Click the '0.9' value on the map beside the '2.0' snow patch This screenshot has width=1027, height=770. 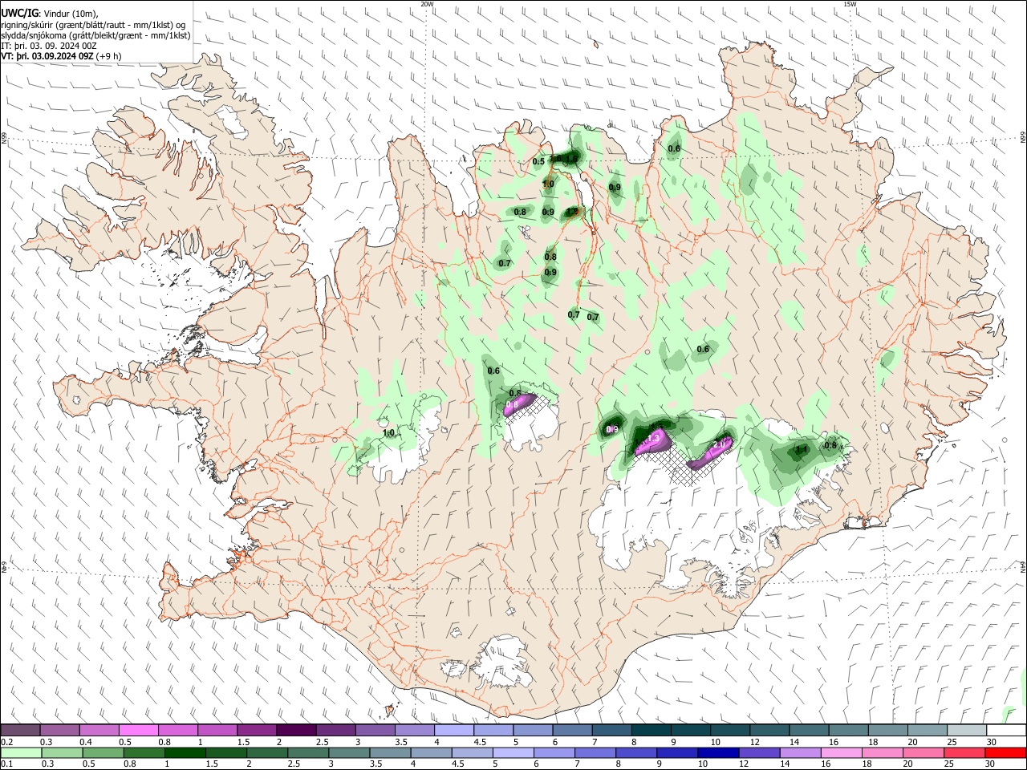coord(611,430)
